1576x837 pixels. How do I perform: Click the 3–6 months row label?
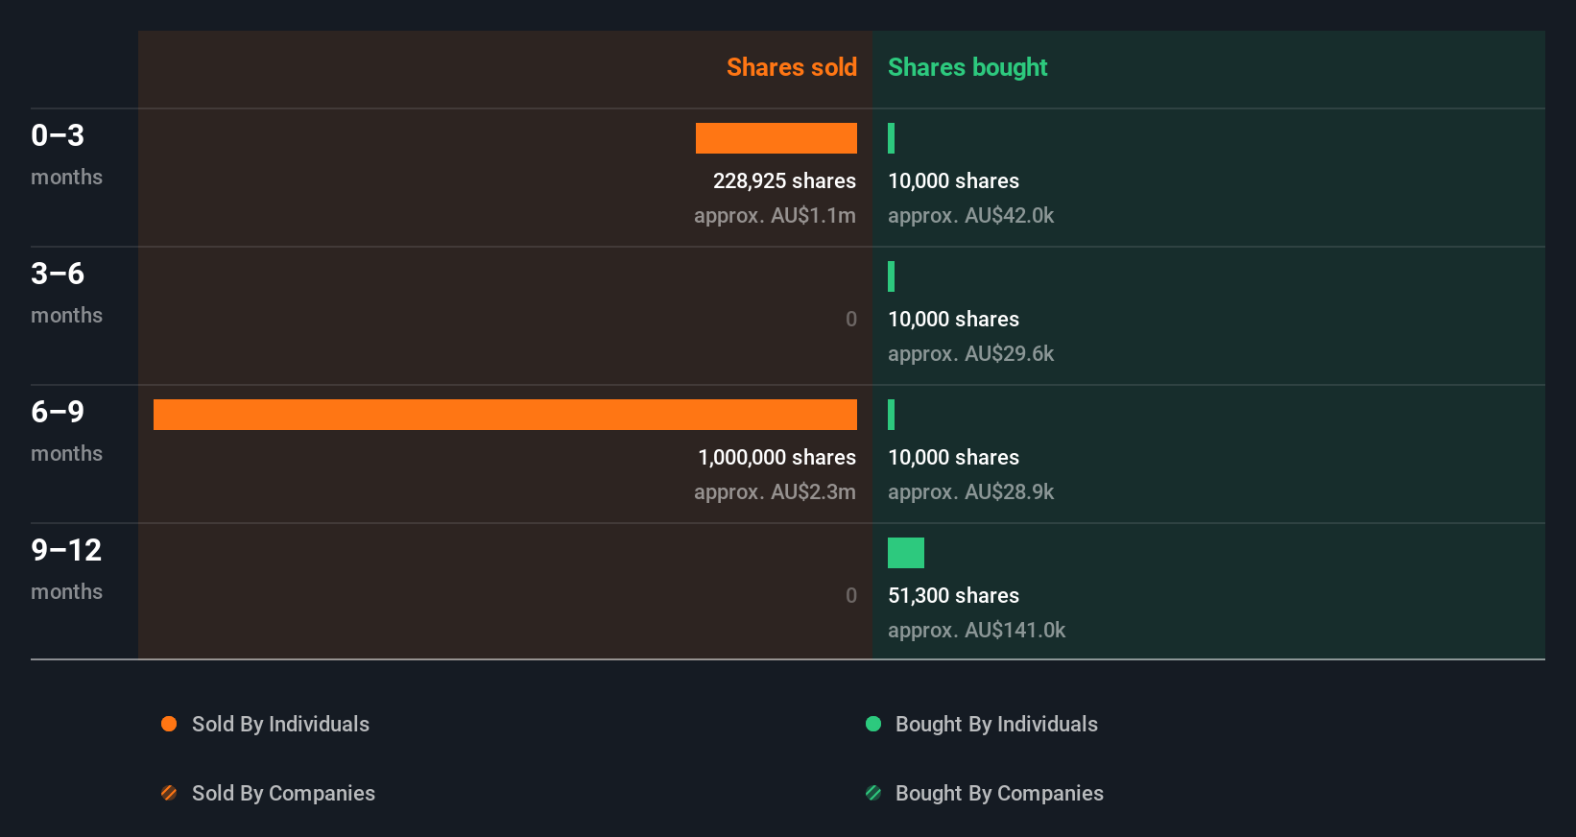(x=66, y=293)
